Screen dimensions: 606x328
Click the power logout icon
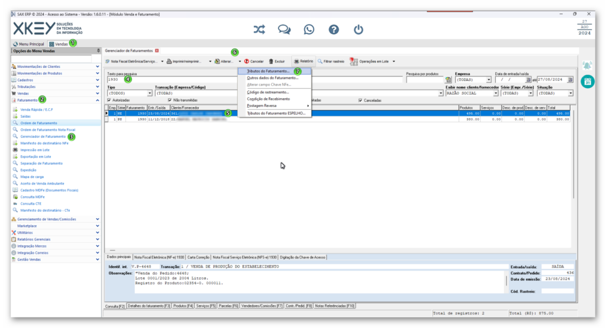tap(358, 30)
